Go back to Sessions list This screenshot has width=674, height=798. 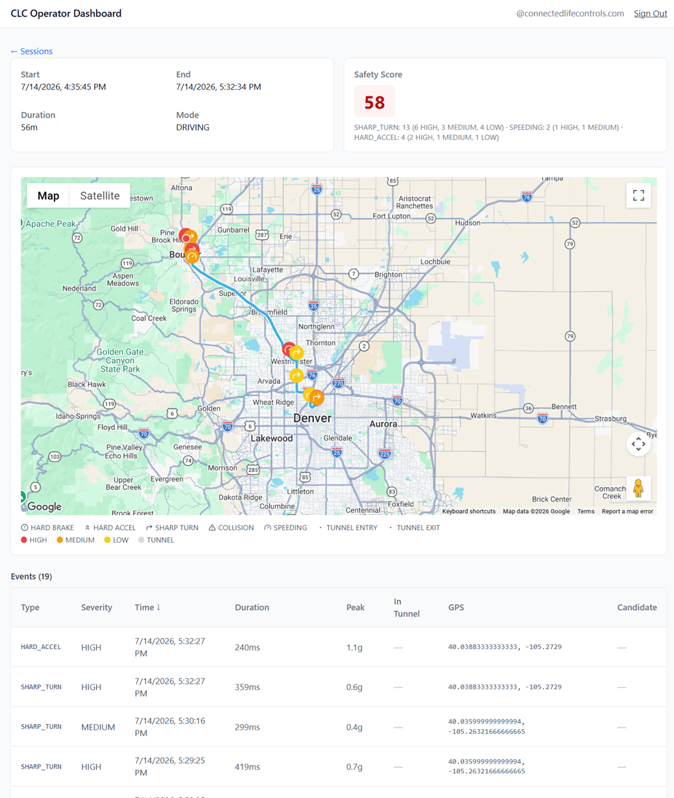(31, 51)
